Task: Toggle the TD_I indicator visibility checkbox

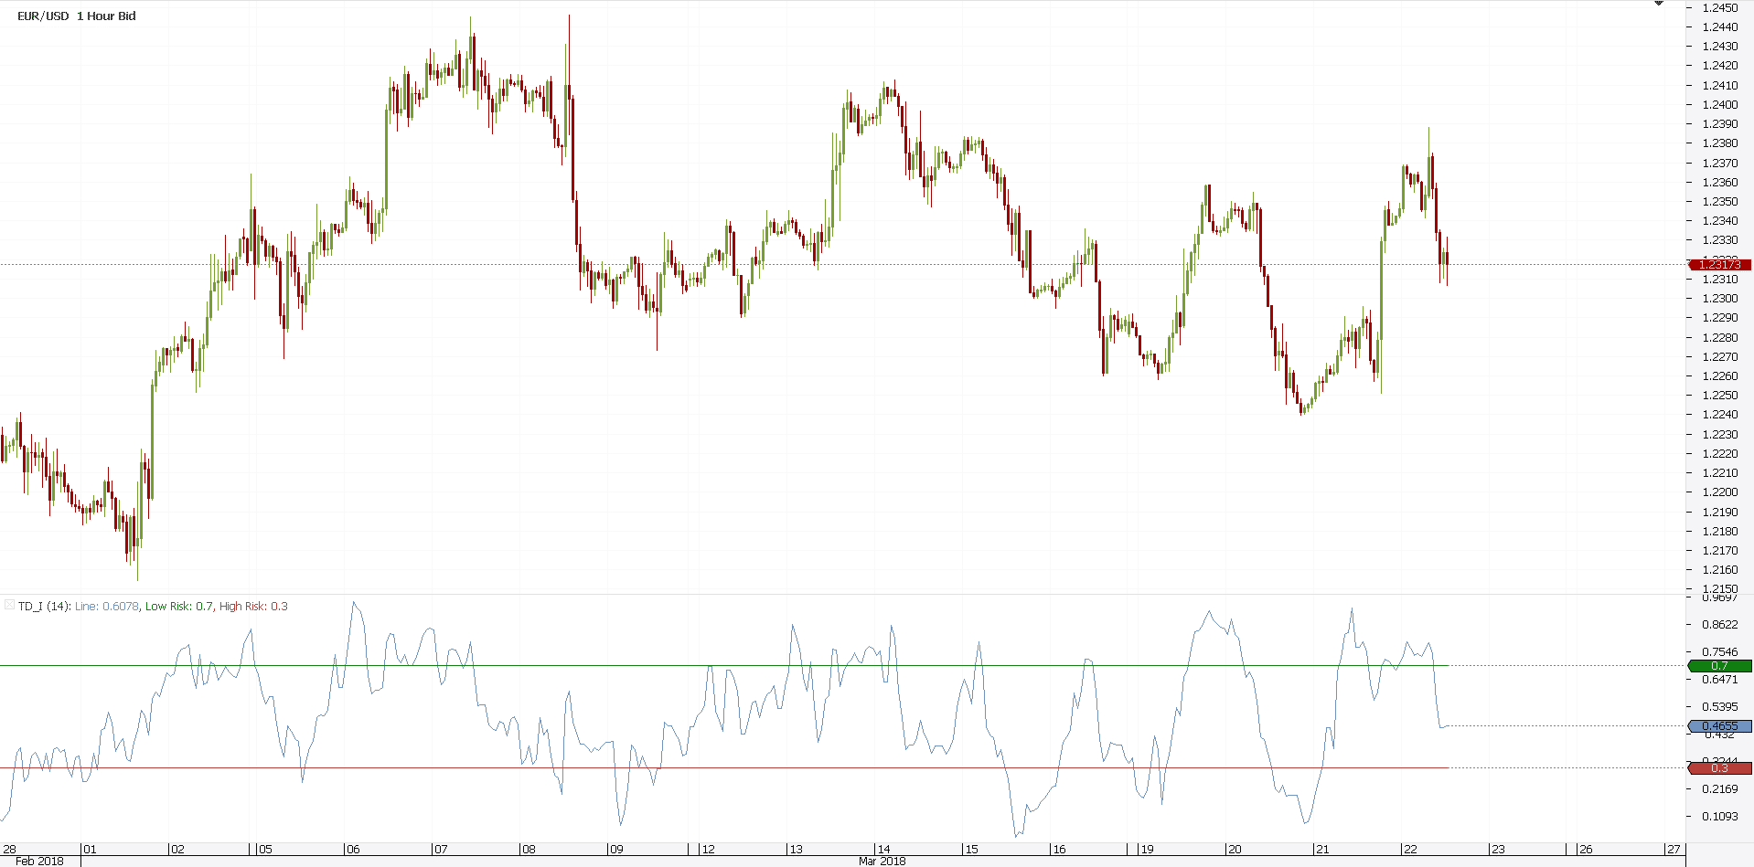Action: pos(7,606)
